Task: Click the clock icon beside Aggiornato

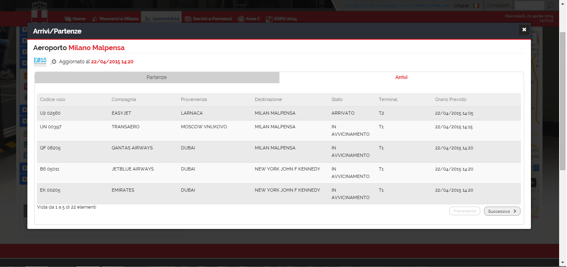Action: point(54,62)
